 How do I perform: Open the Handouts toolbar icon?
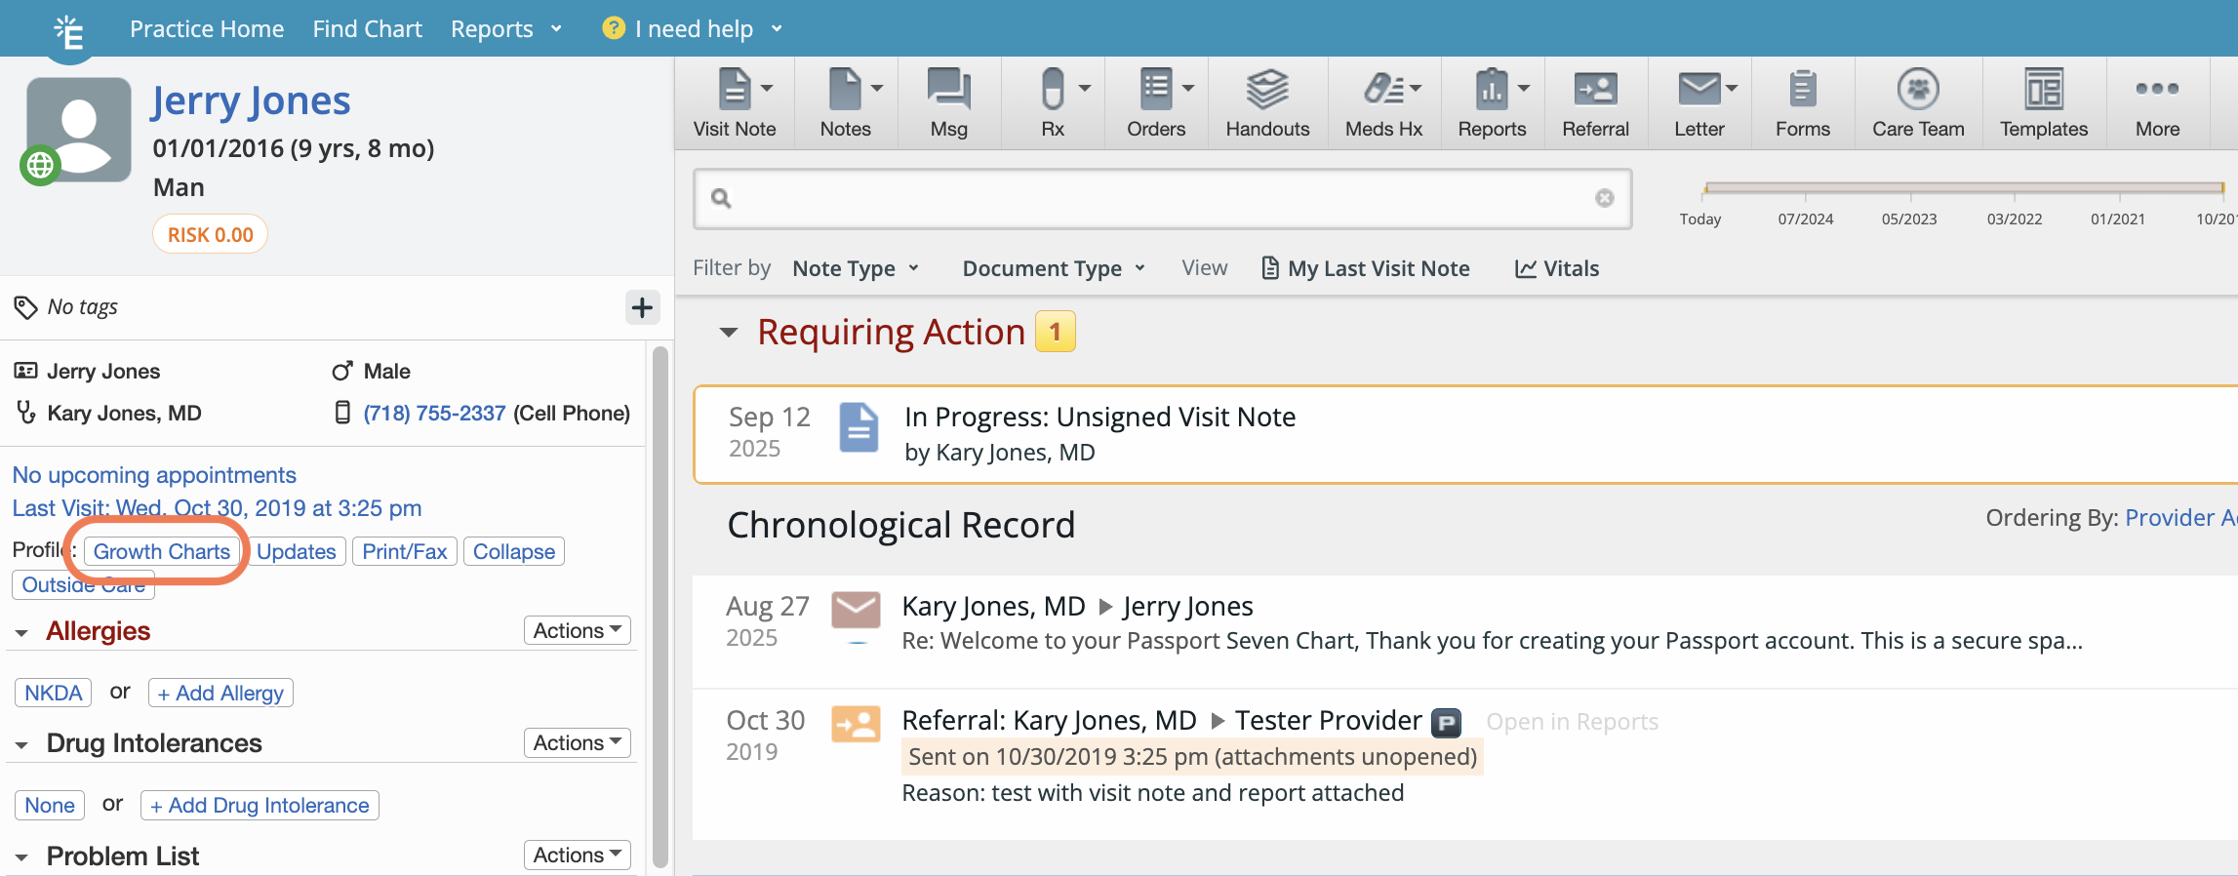click(x=1266, y=103)
